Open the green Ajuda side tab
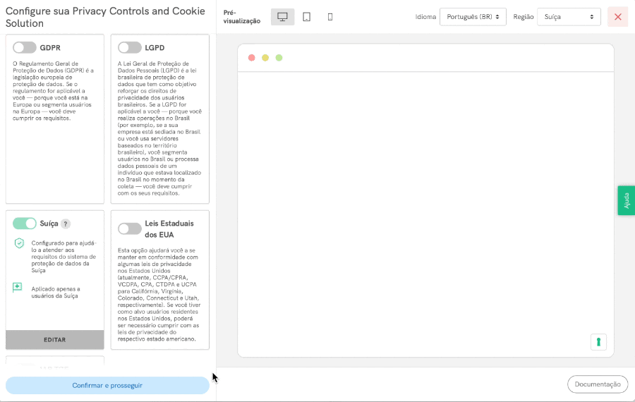Viewport: 635px width, 402px height. tap(626, 200)
